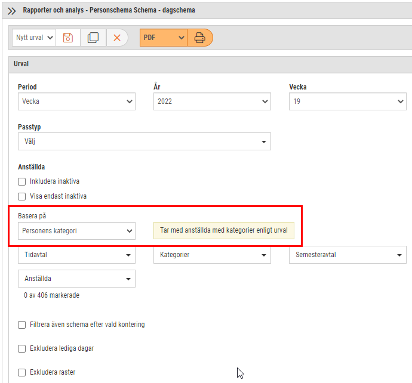Click the save selection floppy disk icon
The width and height of the screenshot is (412, 383).
click(x=68, y=38)
